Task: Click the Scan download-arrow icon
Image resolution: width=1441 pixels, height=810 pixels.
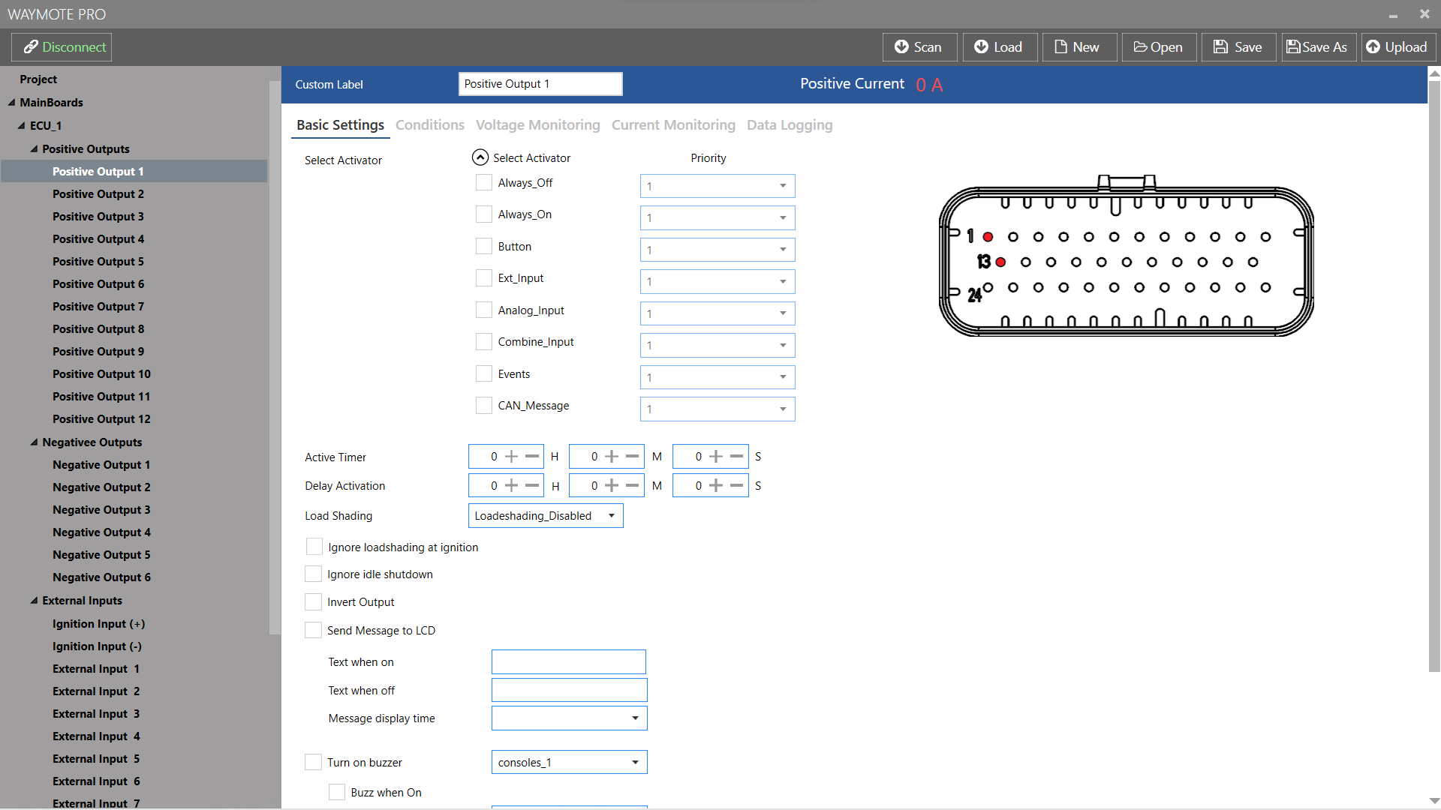Action: click(901, 47)
